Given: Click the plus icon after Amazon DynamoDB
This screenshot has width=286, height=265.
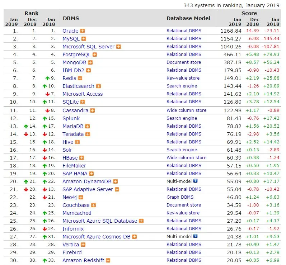Looking at the screenshot, I should 116,181.
